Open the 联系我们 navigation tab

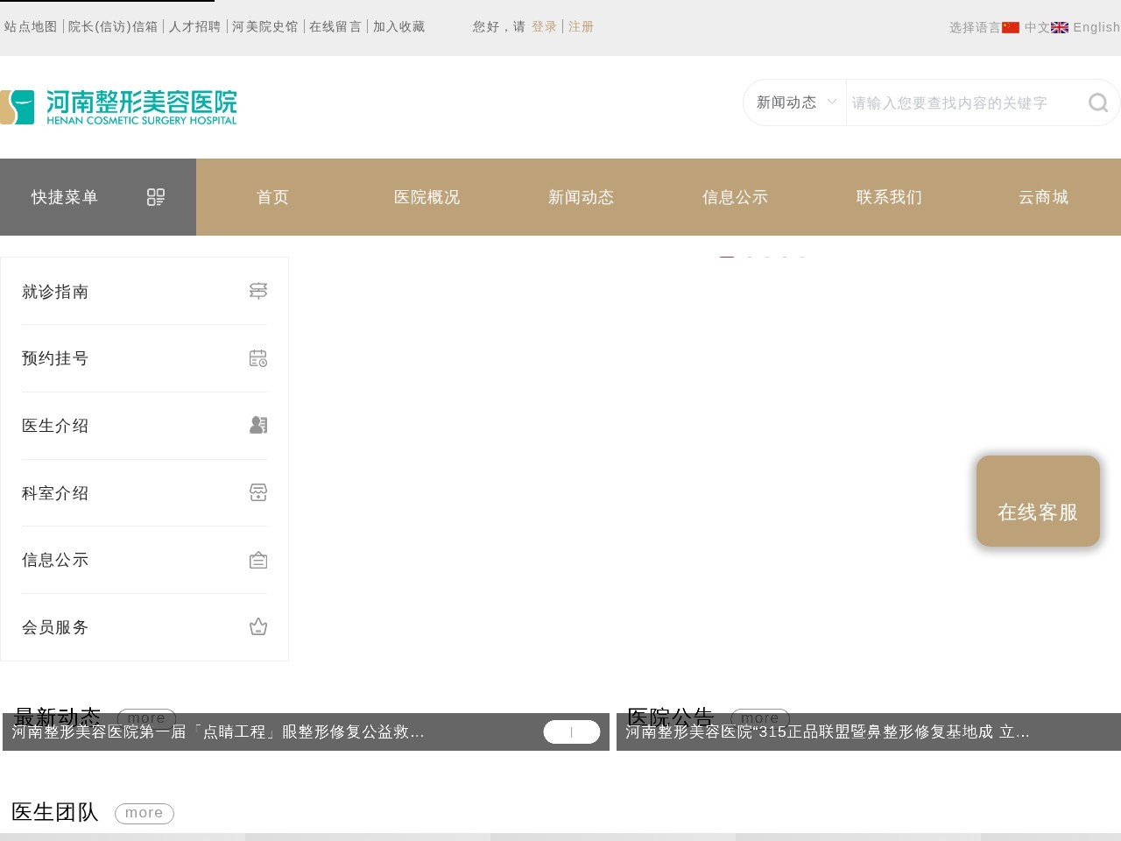[x=889, y=197]
